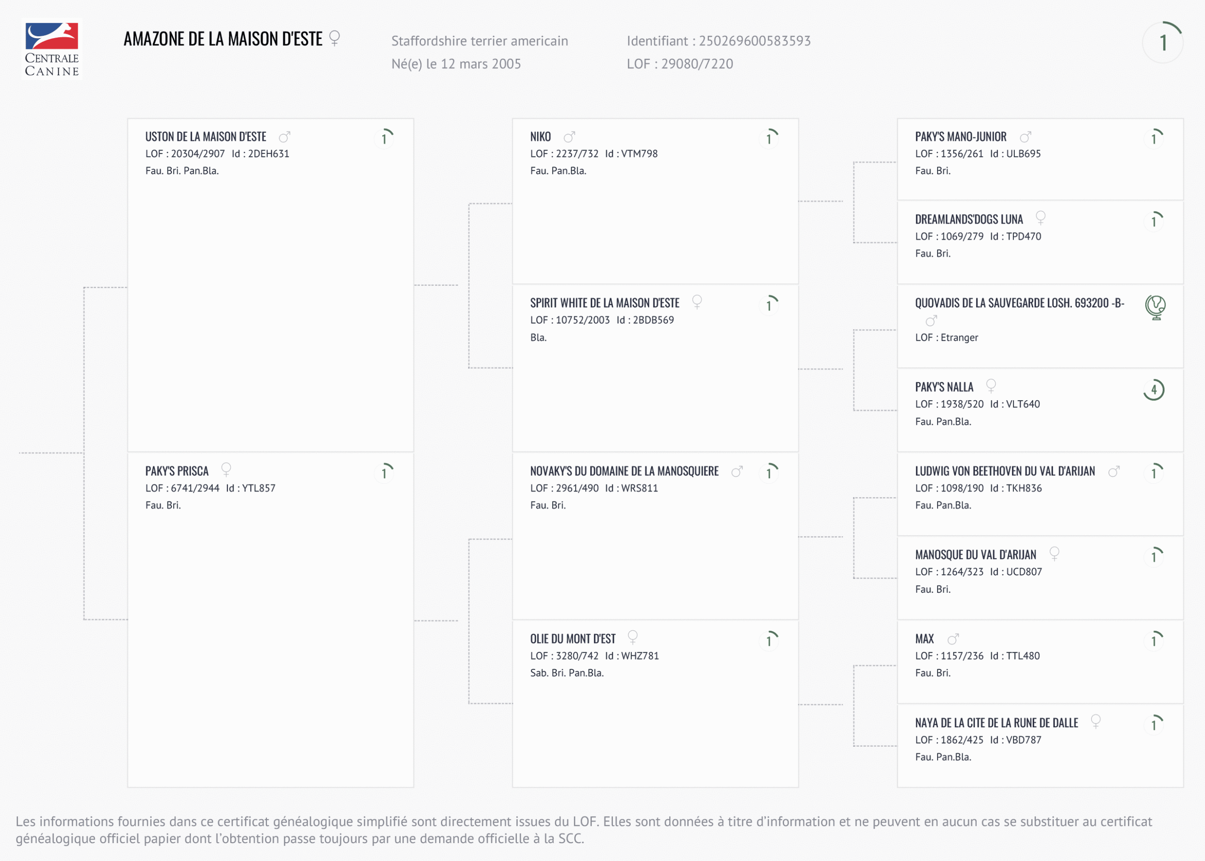Click the generation badge in PAKY'S PRISCA card
This screenshot has height=861, width=1205.
[385, 472]
